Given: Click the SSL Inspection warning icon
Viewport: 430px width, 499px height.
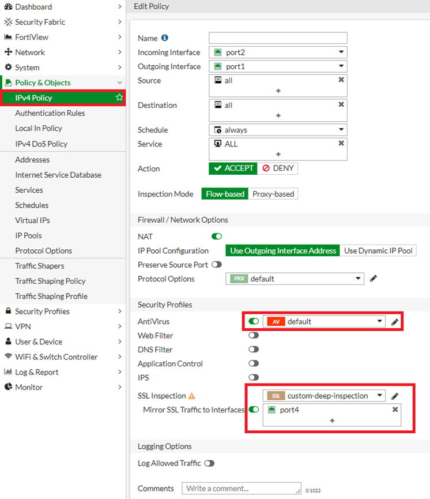Looking at the screenshot, I should point(192,396).
